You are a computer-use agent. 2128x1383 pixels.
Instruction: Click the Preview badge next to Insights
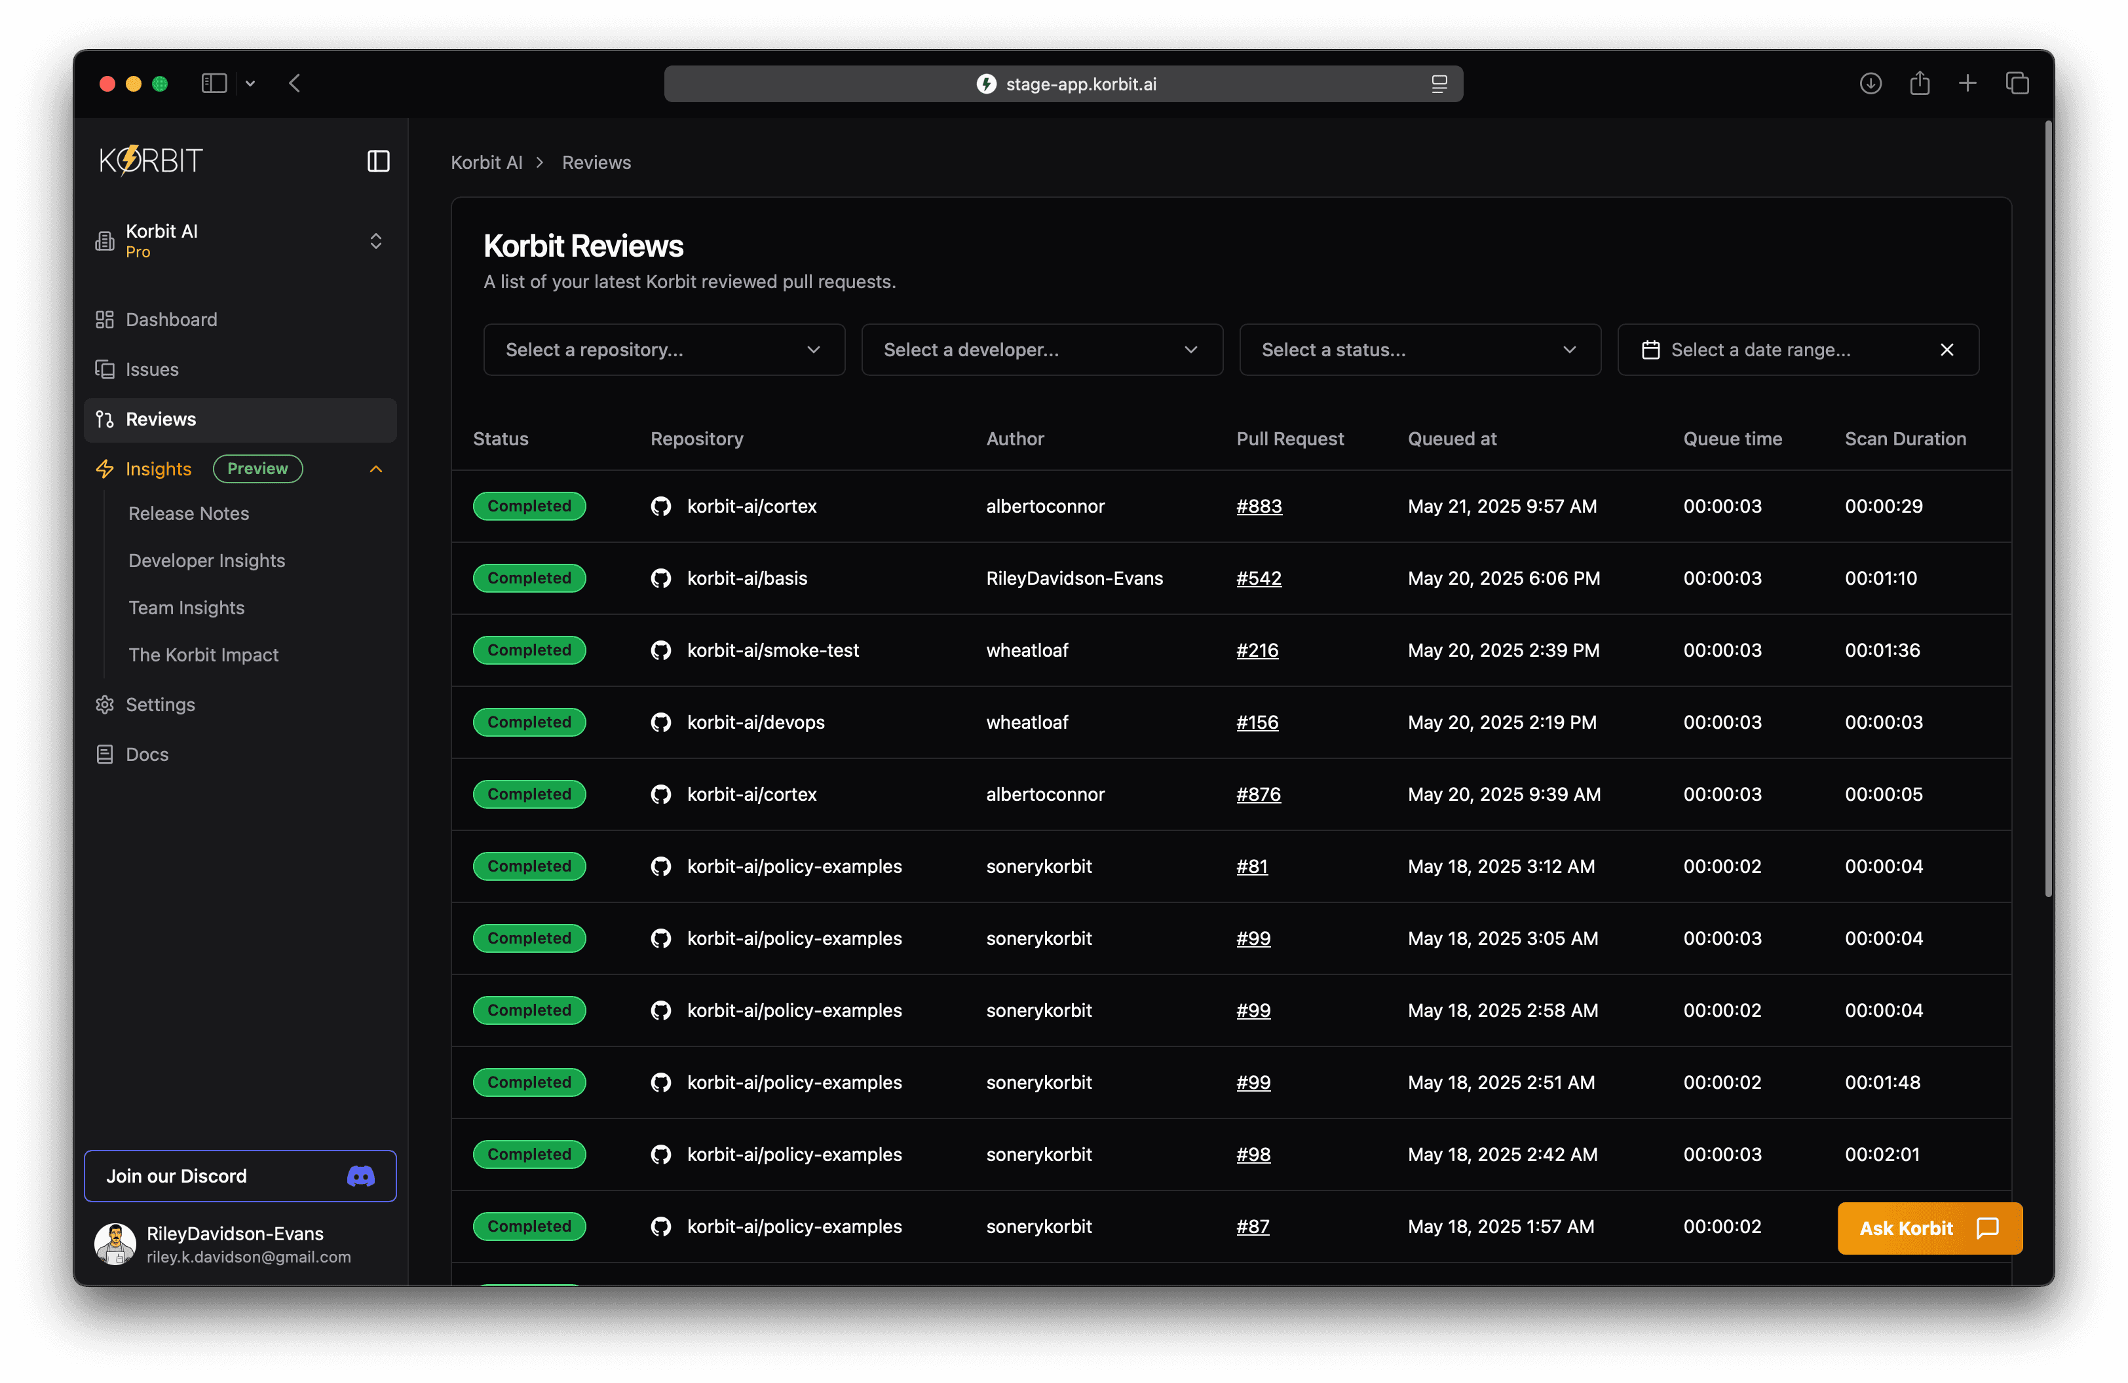click(x=257, y=469)
